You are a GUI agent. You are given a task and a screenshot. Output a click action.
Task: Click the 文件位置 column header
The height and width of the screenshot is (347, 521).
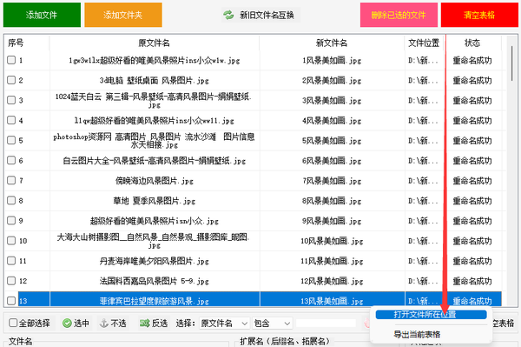(424, 43)
